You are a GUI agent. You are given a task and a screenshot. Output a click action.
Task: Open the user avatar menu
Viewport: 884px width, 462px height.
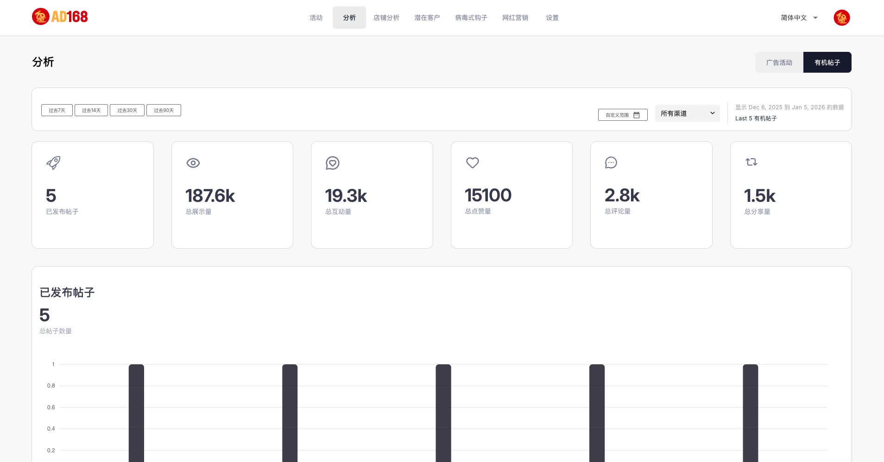tap(841, 18)
